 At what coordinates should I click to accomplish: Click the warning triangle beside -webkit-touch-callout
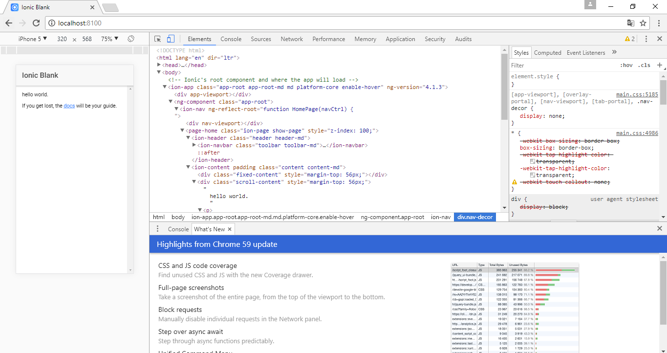tap(514, 182)
